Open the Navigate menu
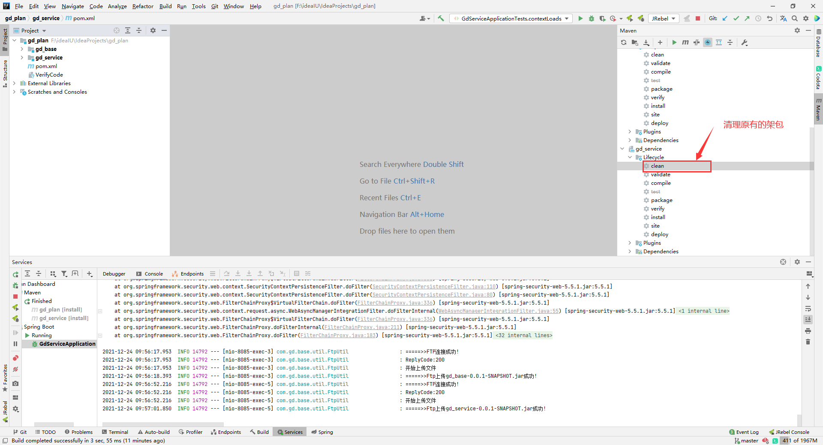823x445 pixels. tap(73, 6)
